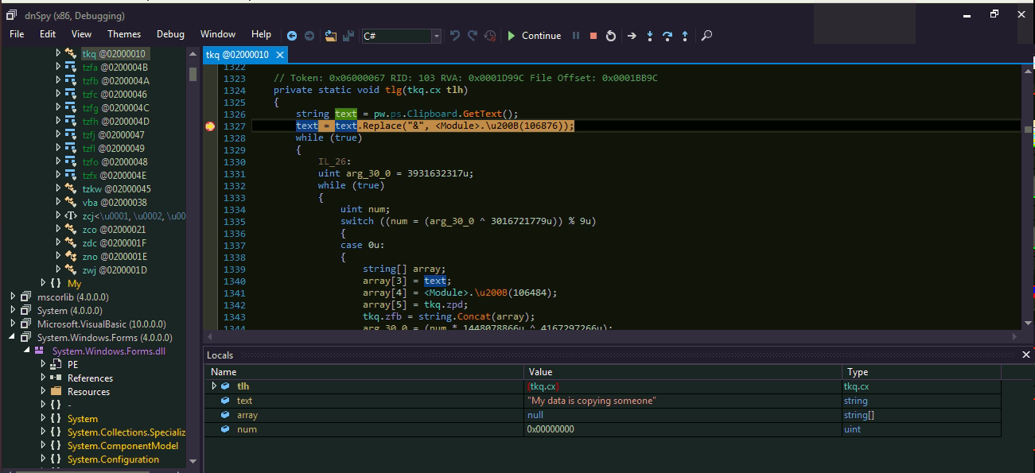The width and height of the screenshot is (1035, 473).
Task: Open the C# language dropdown
Action: click(x=436, y=36)
